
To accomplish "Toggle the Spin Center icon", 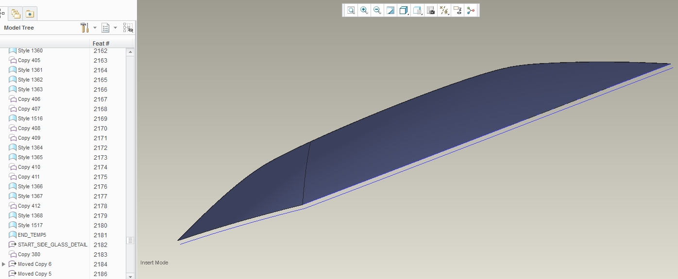I will [470, 10].
